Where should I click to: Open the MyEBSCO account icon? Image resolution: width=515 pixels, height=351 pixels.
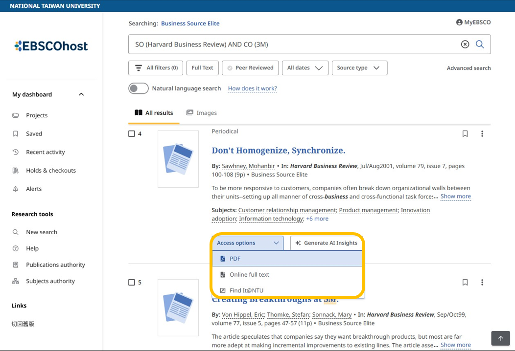click(459, 22)
